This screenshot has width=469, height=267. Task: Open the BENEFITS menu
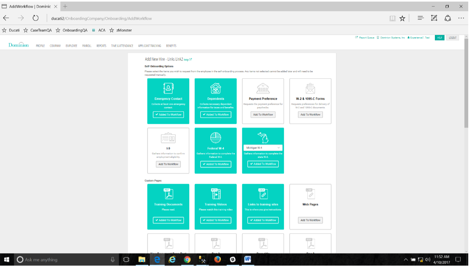click(x=171, y=46)
